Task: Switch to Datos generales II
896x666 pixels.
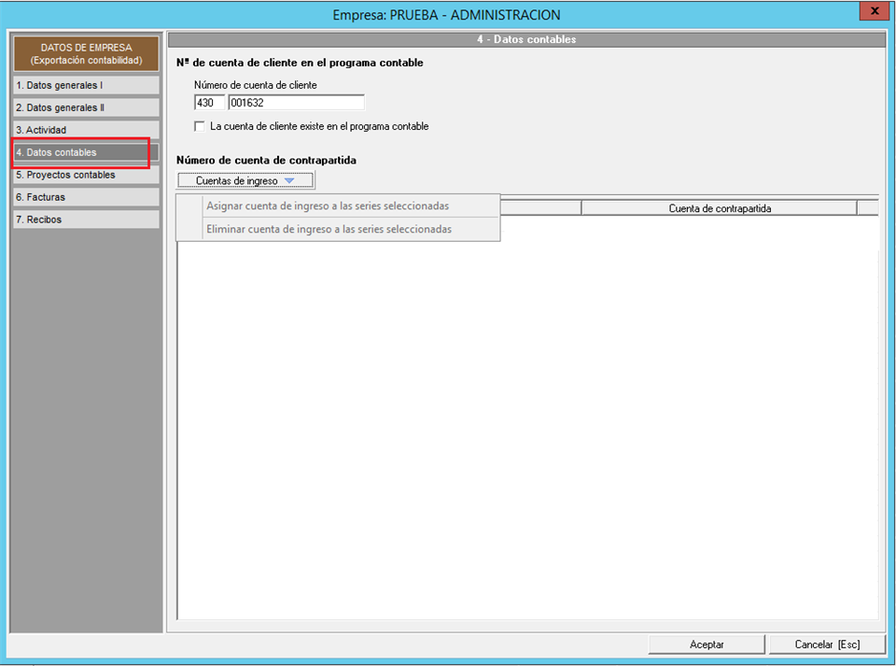Action: [x=86, y=107]
